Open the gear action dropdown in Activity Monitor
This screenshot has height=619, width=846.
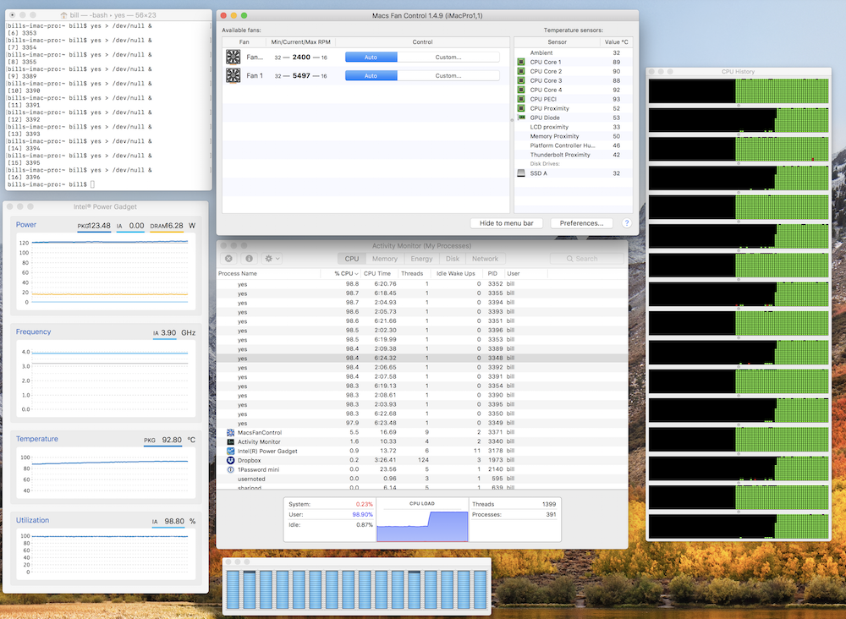point(272,259)
